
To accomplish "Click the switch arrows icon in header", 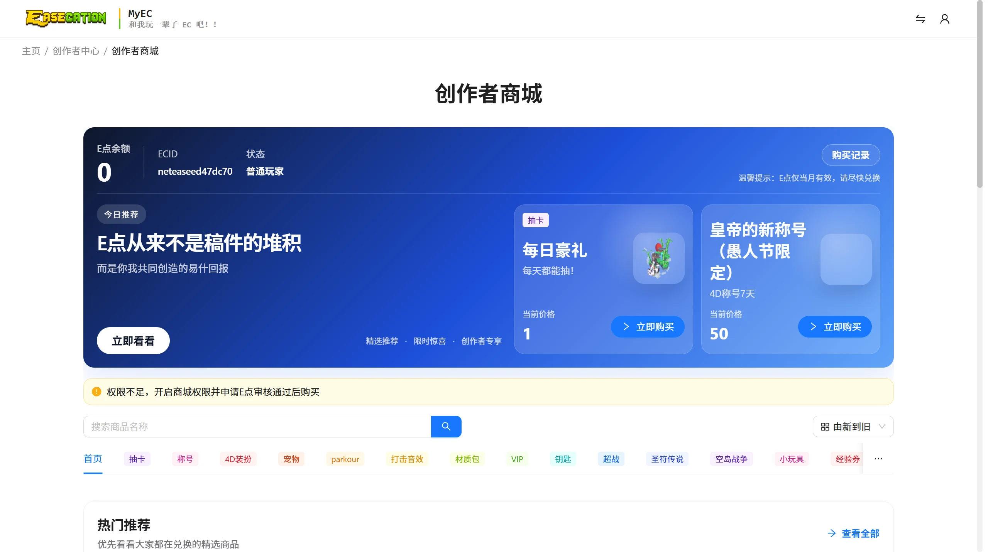I will tap(920, 19).
